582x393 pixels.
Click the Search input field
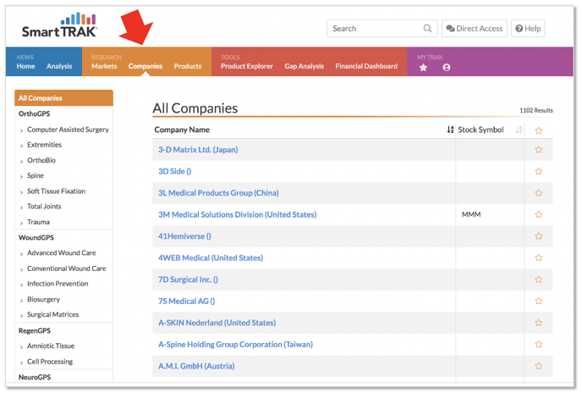[x=382, y=28]
